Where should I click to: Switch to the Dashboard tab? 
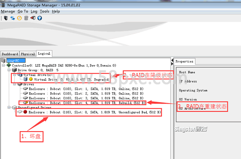[10, 54]
